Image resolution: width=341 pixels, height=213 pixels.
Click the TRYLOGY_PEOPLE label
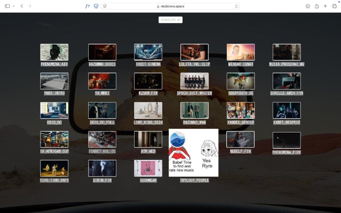click(194, 180)
